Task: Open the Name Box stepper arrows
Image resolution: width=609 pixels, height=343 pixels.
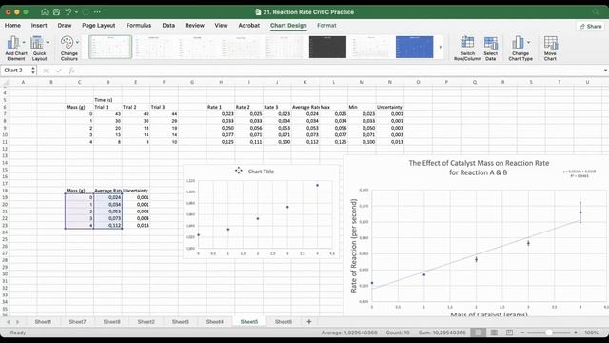Action: point(33,71)
